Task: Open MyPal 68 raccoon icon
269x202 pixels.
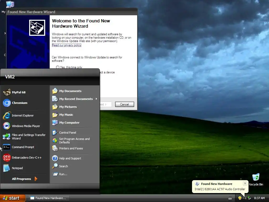Action: 7,92
